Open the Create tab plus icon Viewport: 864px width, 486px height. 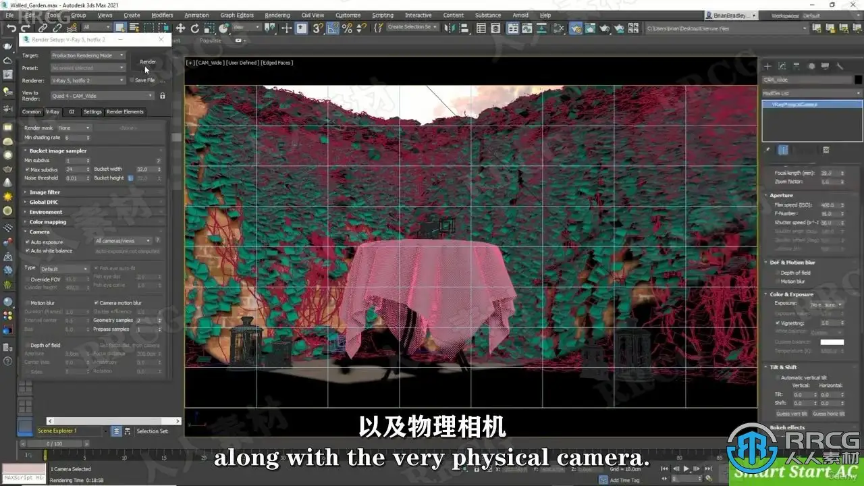(x=767, y=66)
